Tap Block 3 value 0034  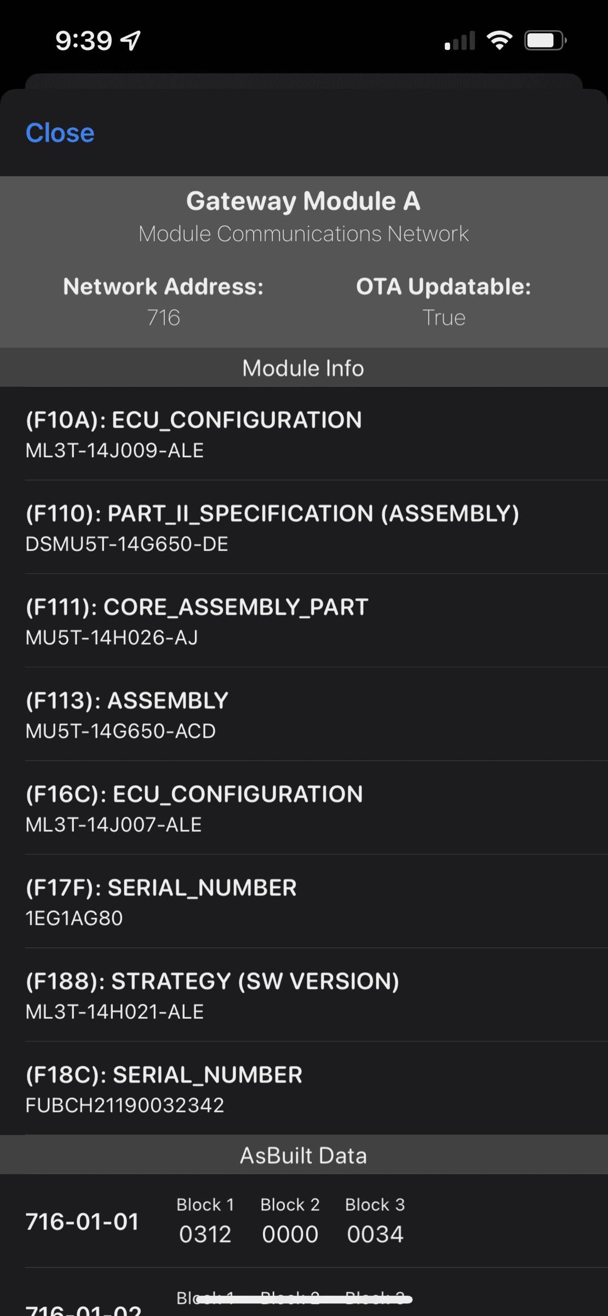point(375,1234)
